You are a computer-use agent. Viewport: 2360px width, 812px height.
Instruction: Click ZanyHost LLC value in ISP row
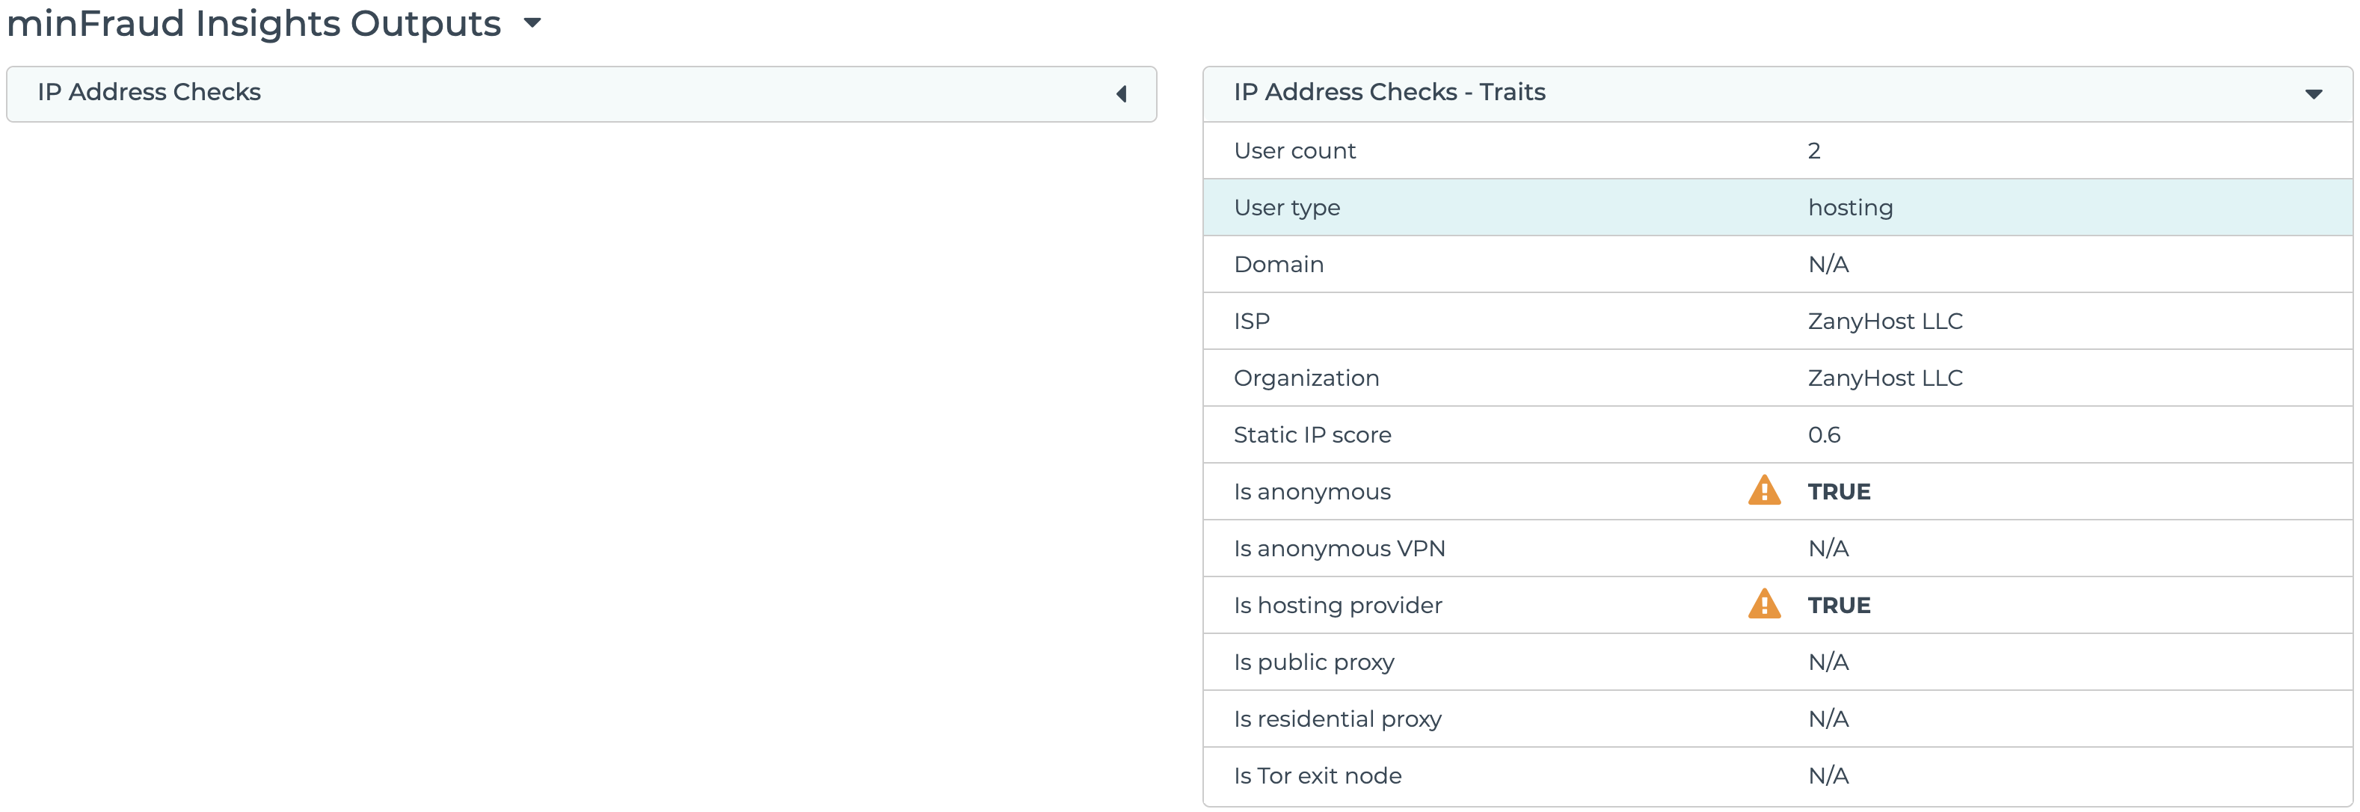pyautogui.click(x=1884, y=322)
